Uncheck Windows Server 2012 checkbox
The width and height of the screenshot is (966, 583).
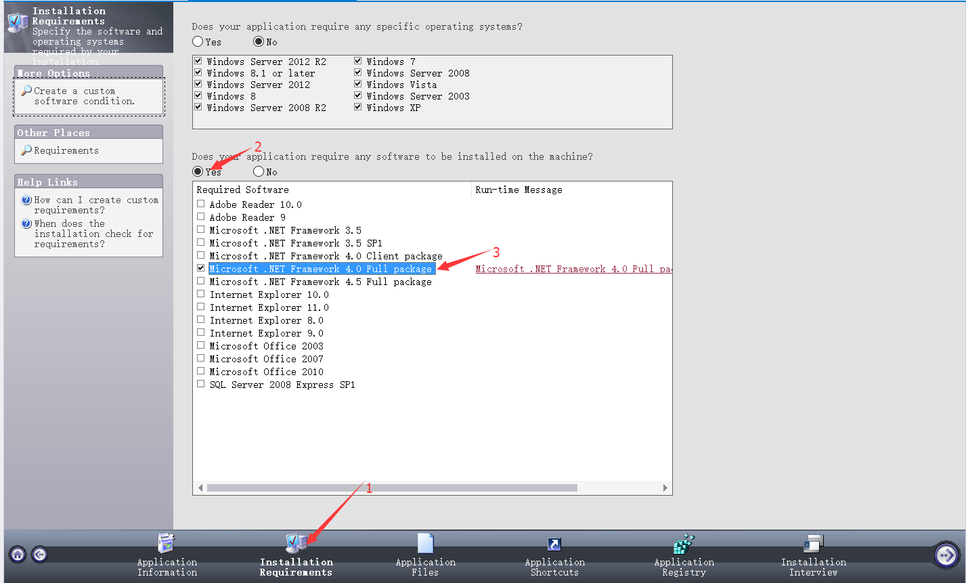198,84
